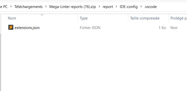Image resolution: width=187 pixels, height=91 pixels.
Task: Jump to IDE-config in address bar
Action: [x=129, y=7]
